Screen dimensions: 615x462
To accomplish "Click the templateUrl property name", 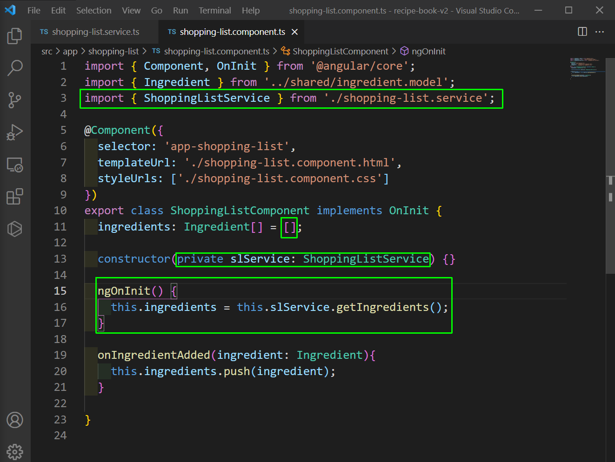I will click(134, 163).
